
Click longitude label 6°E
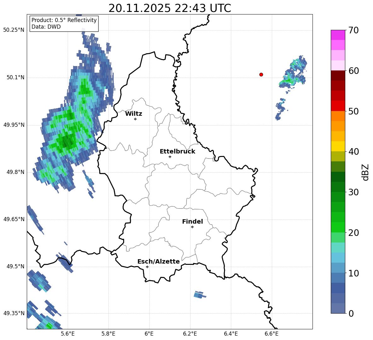click(149, 334)
